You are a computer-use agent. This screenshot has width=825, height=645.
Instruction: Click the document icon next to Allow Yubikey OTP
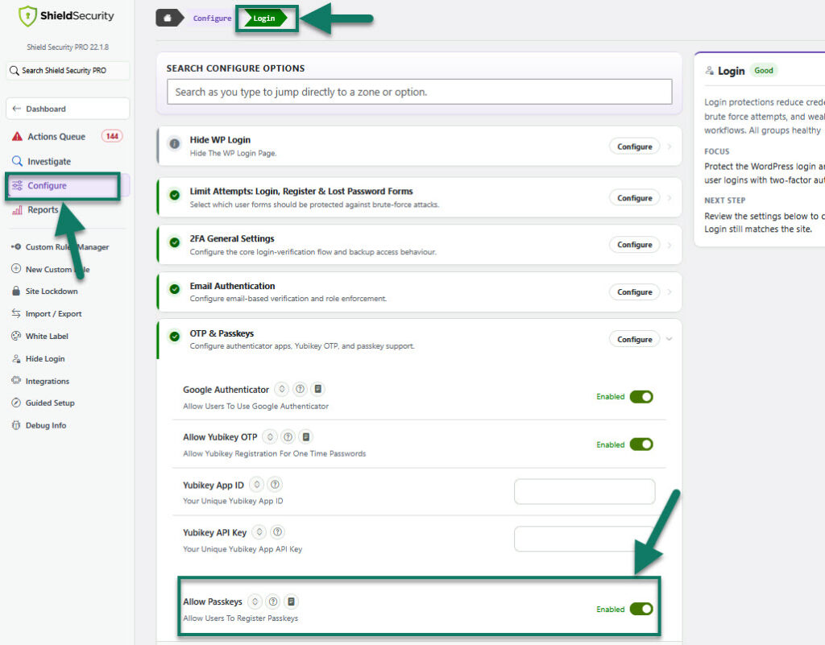click(305, 436)
